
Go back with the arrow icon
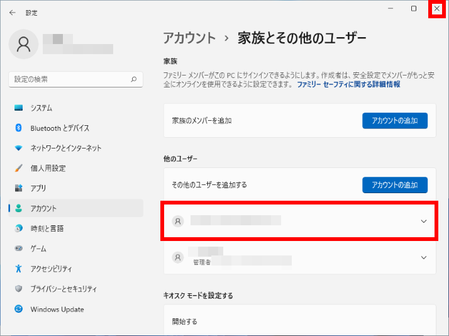(13, 13)
